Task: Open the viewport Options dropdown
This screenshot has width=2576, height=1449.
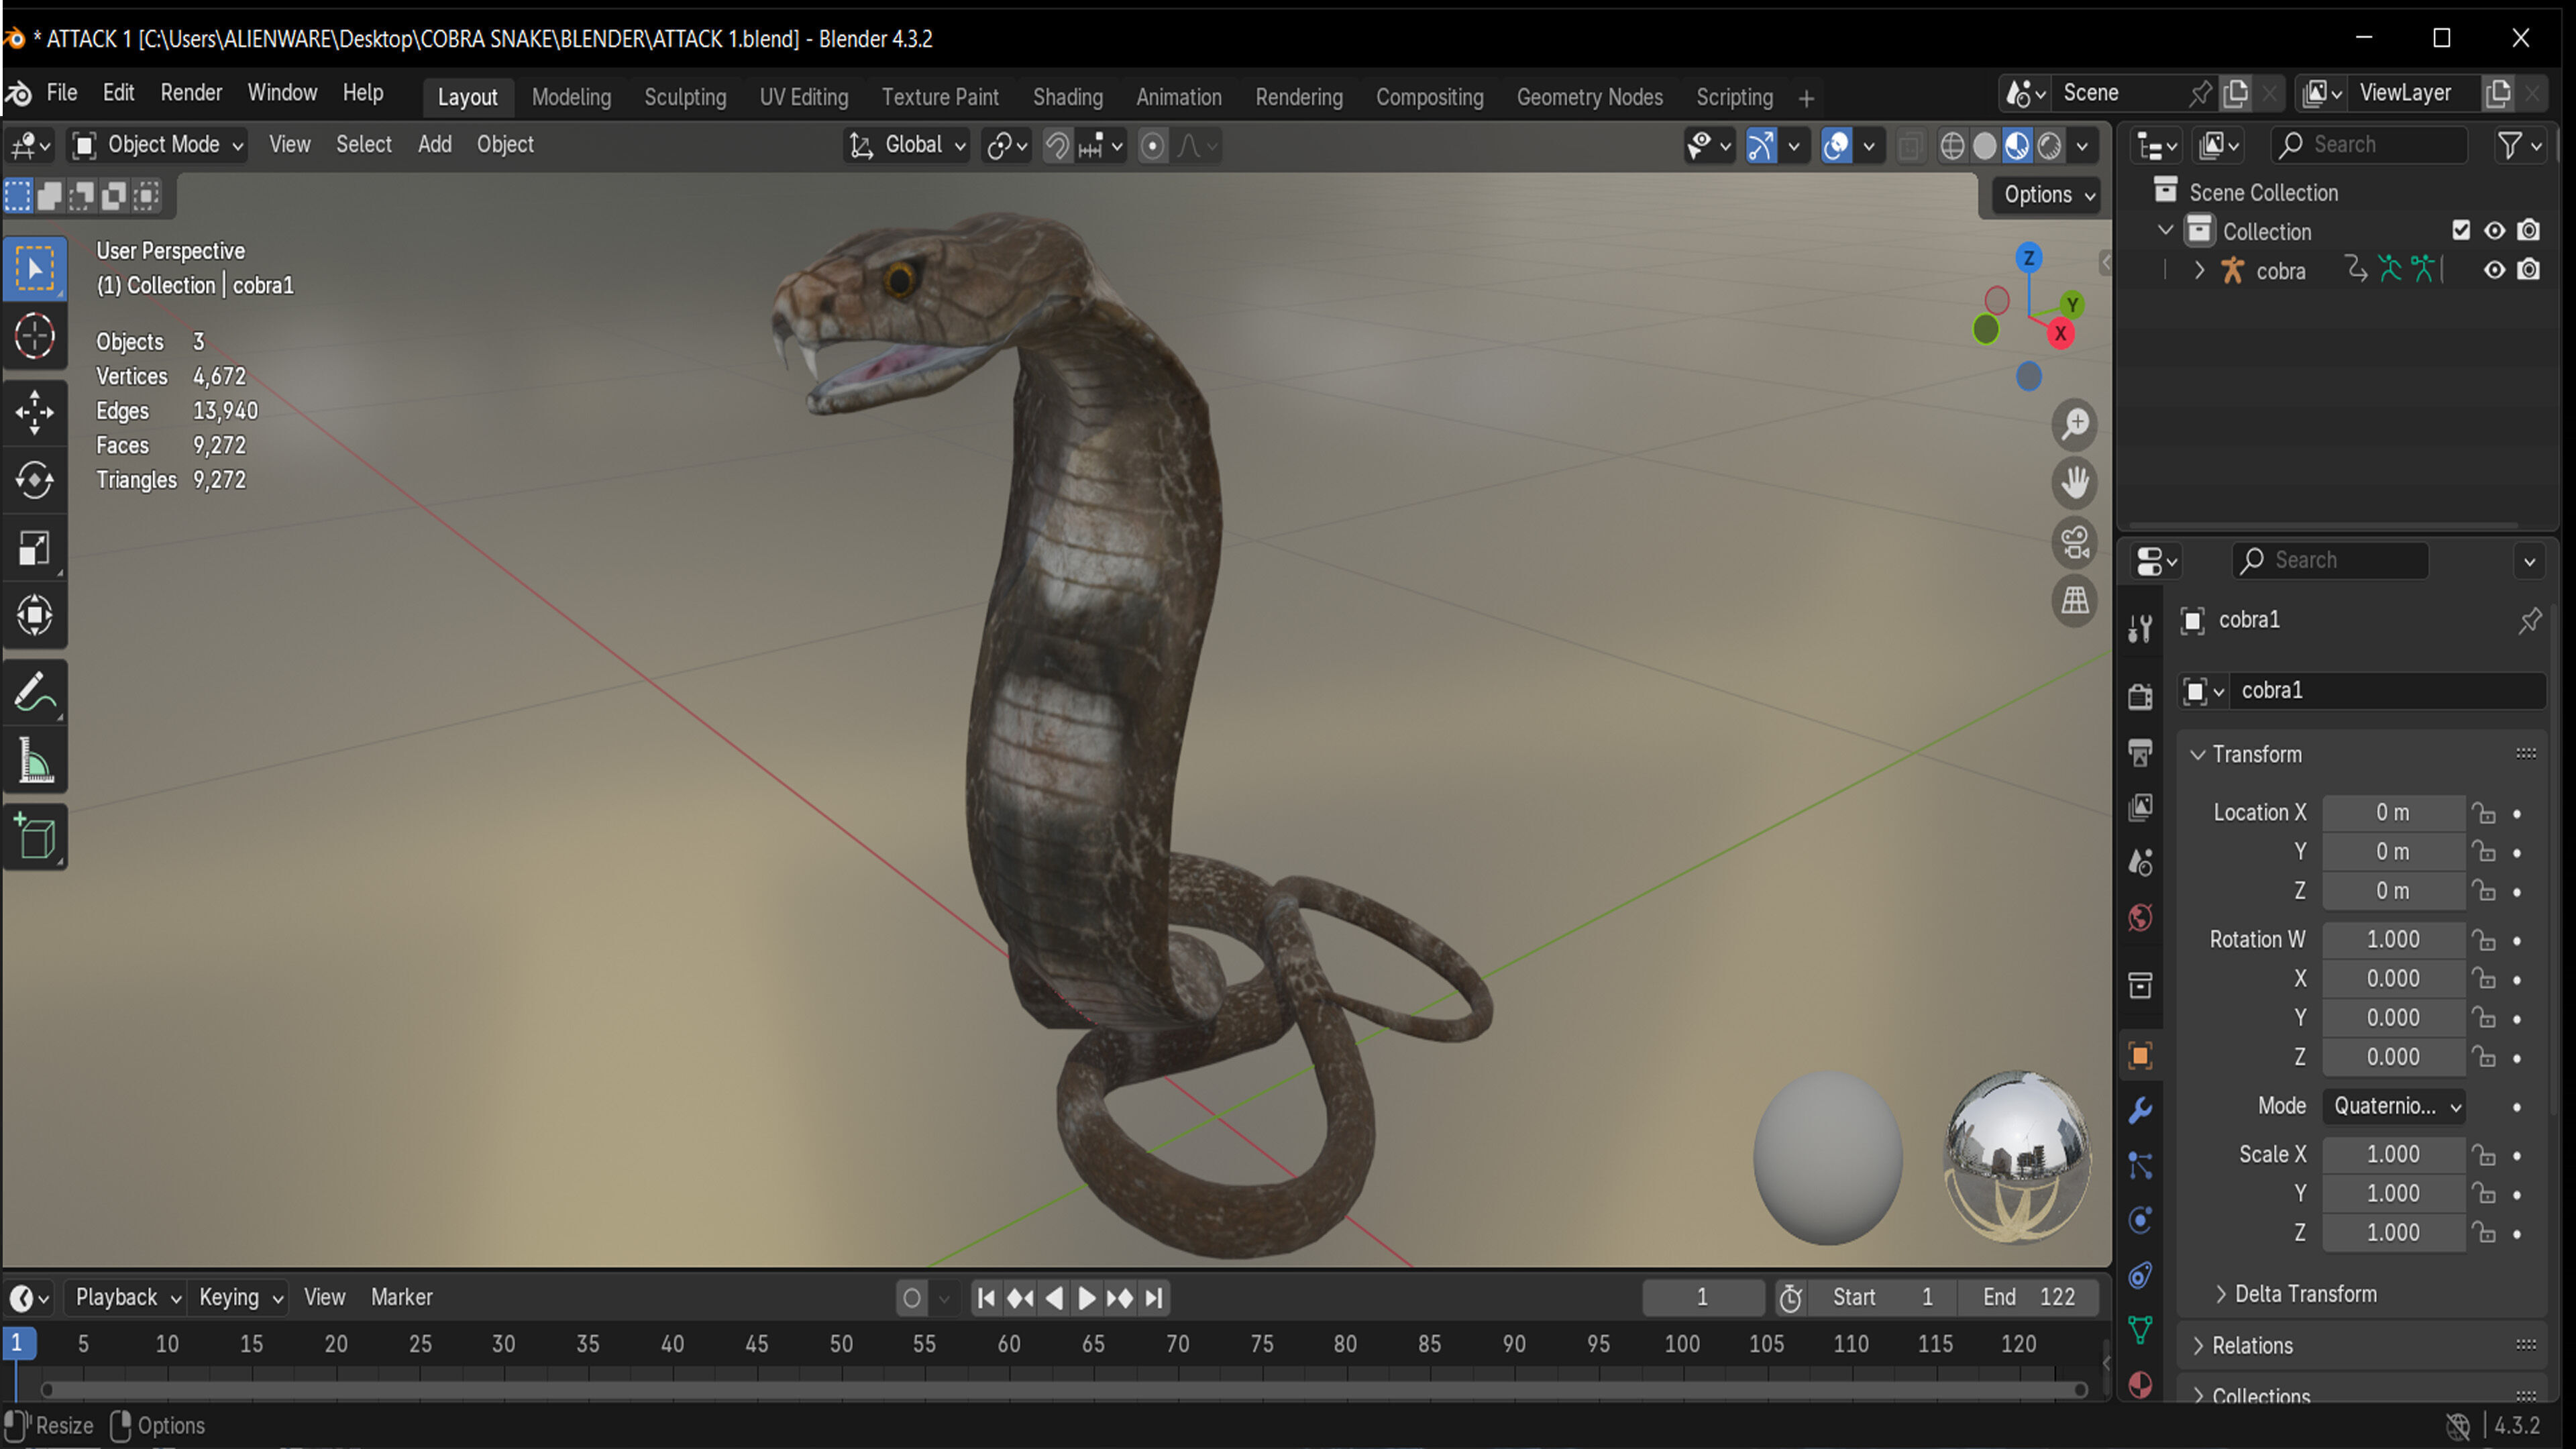Action: click(2047, 195)
